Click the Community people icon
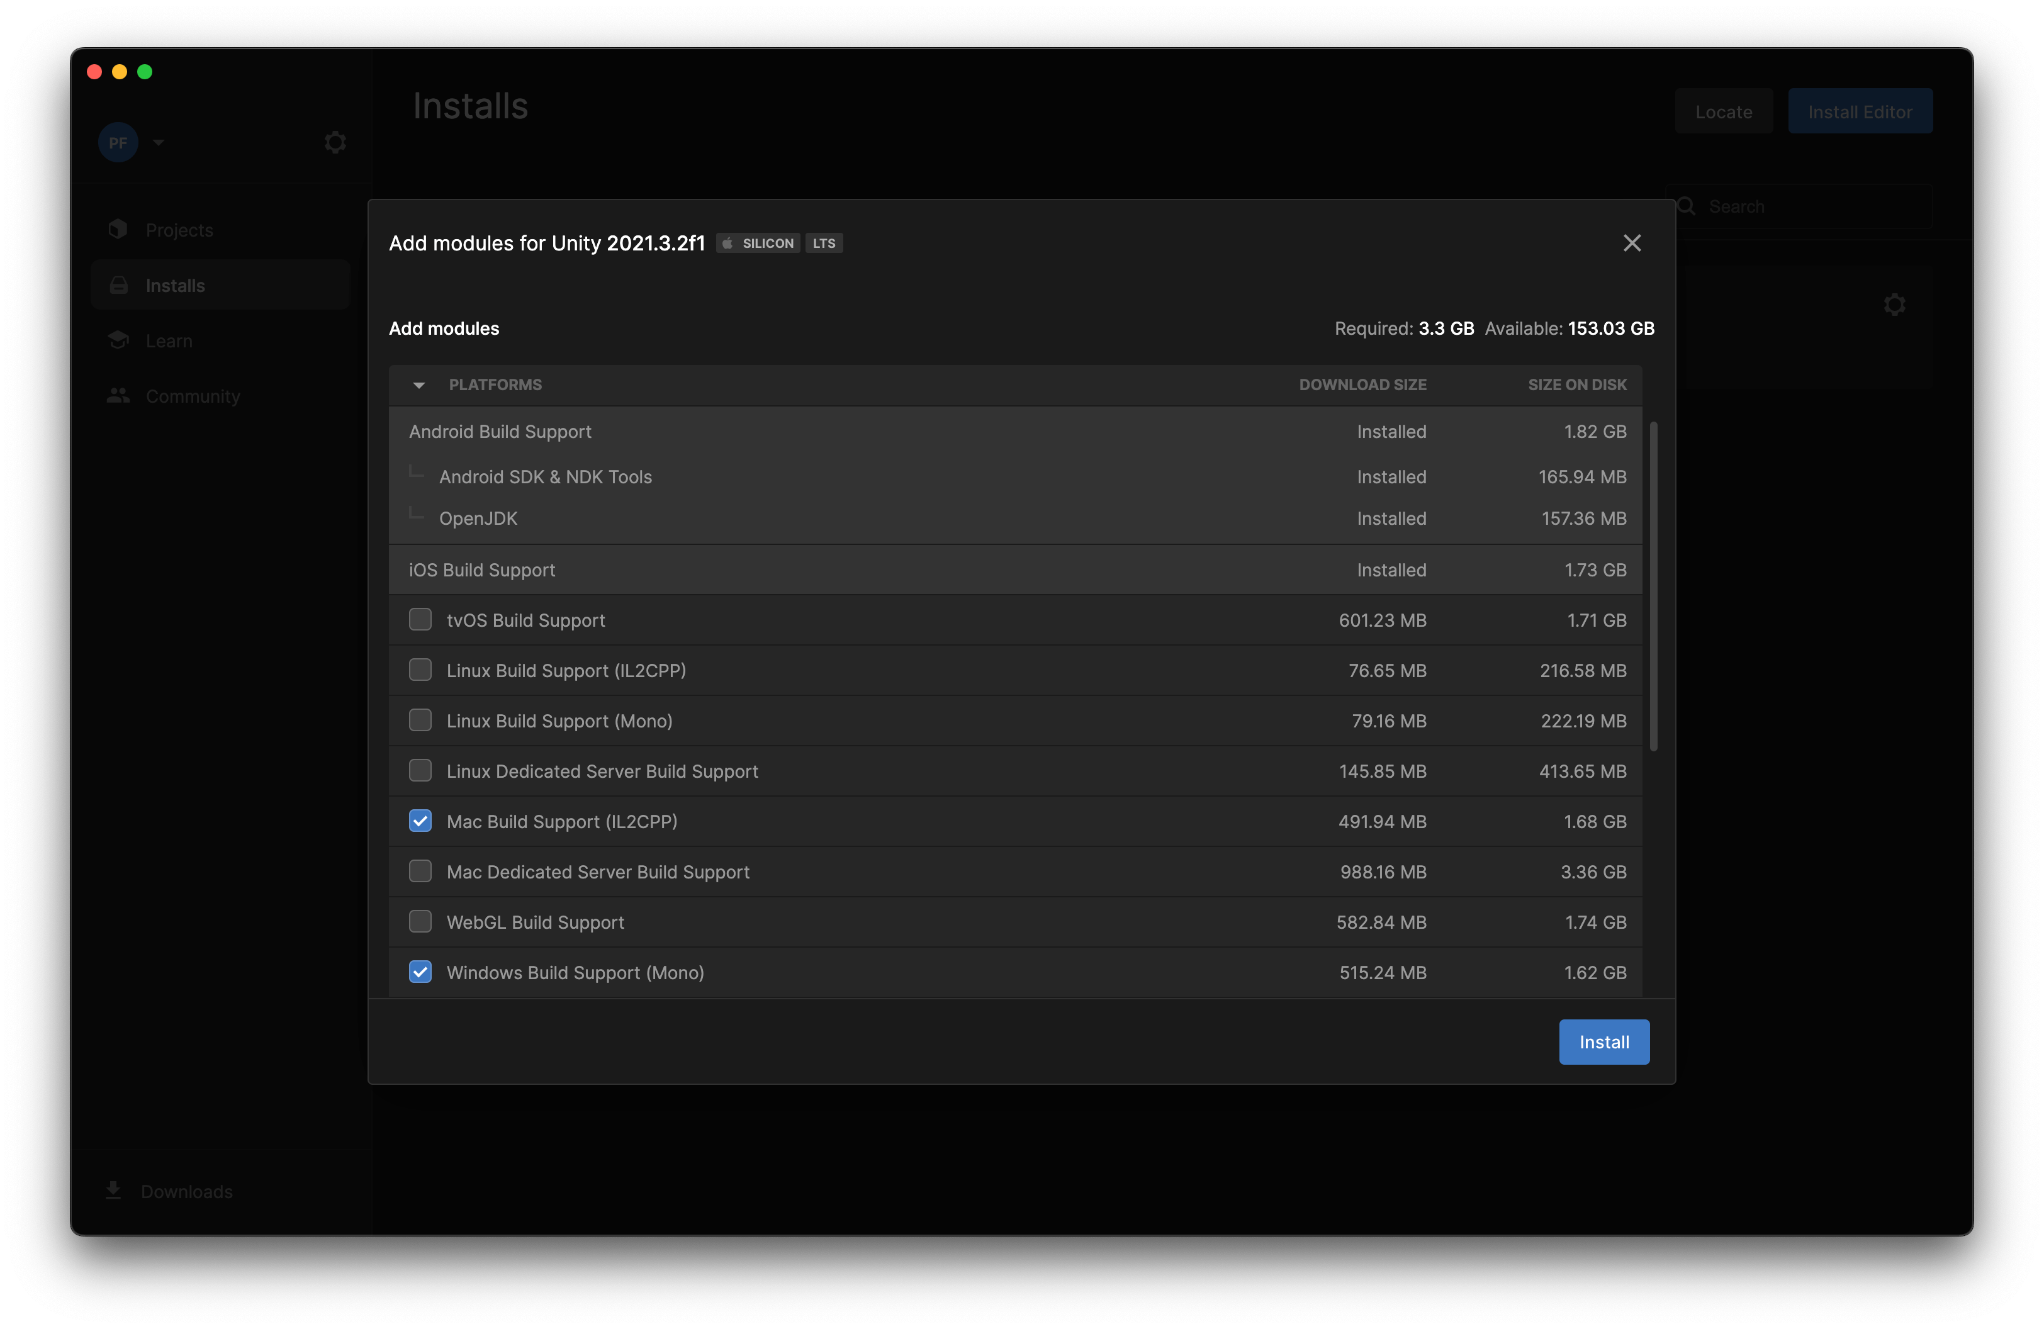The height and width of the screenshot is (1329, 2044). [118, 396]
